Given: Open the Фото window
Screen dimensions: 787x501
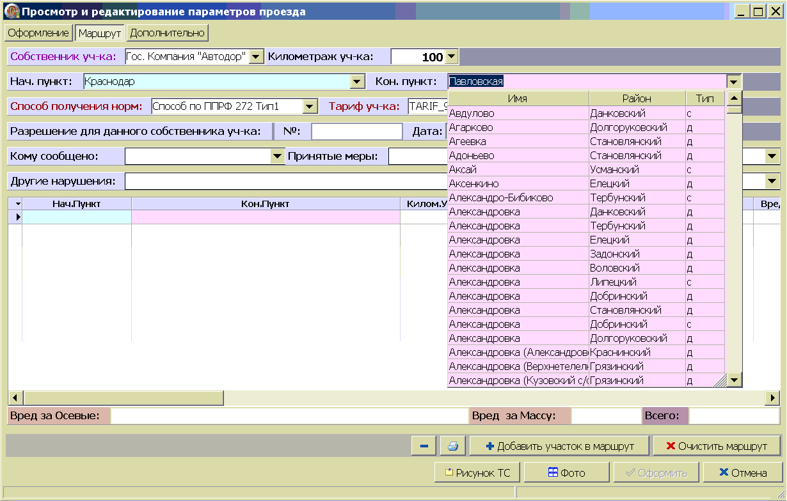Looking at the screenshot, I should (x=566, y=473).
